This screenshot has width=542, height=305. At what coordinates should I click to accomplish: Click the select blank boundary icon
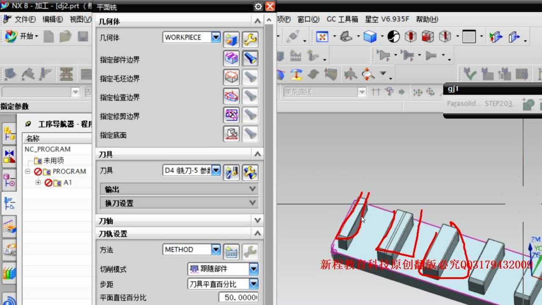tap(231, 78)
